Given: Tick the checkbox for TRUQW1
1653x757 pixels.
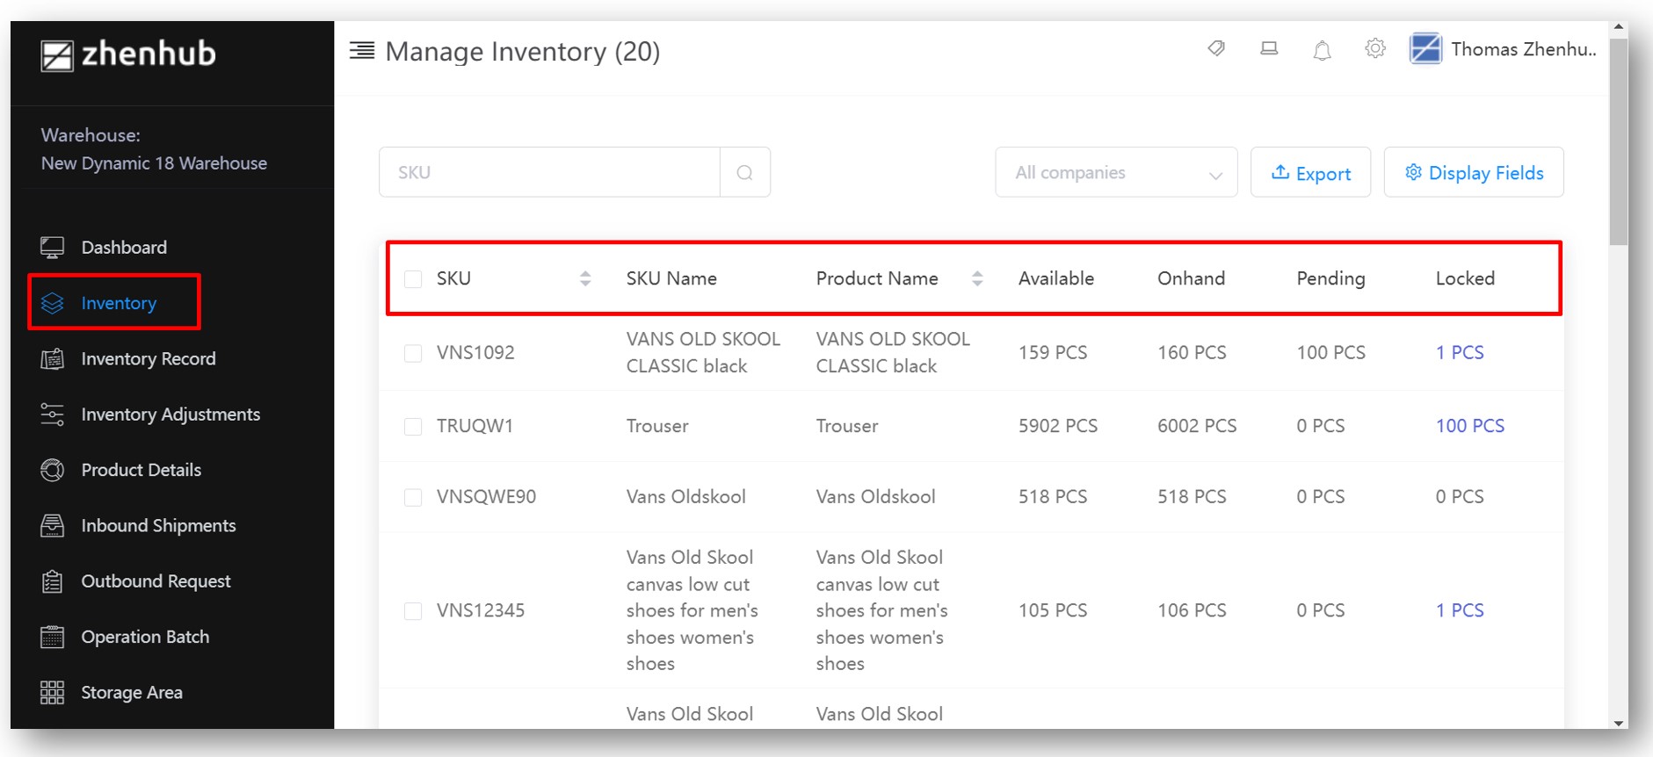Looking at the screenshot, I should click(413, 427).
